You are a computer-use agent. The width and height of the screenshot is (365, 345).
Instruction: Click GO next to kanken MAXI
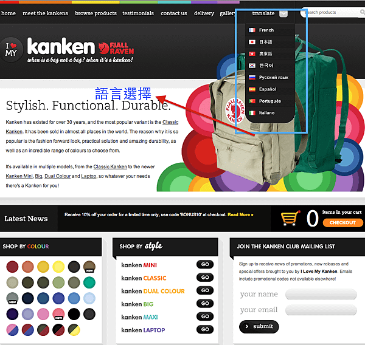click(x=205, y=316)
